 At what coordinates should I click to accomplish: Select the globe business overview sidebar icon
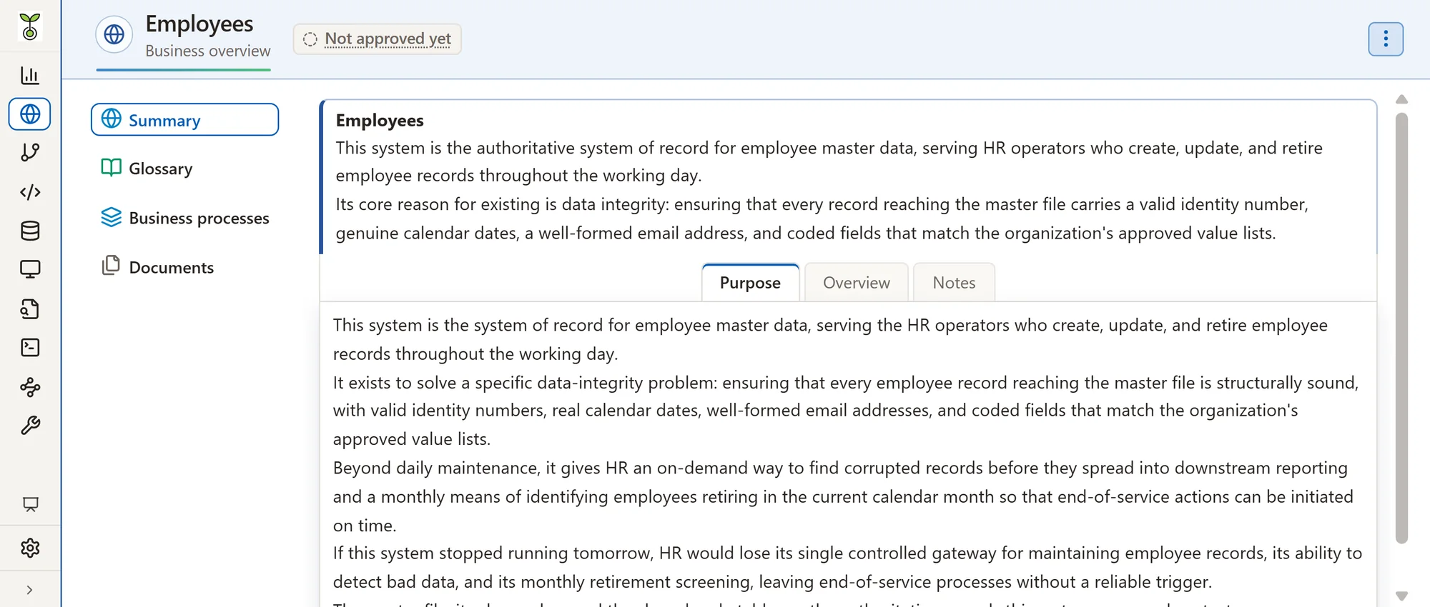[x=30, y=114]
